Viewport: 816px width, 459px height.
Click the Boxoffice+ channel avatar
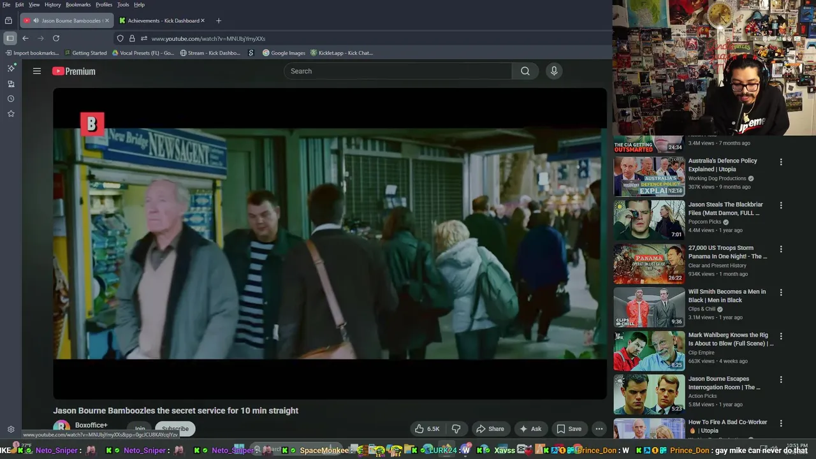click(x=61, y=428)
